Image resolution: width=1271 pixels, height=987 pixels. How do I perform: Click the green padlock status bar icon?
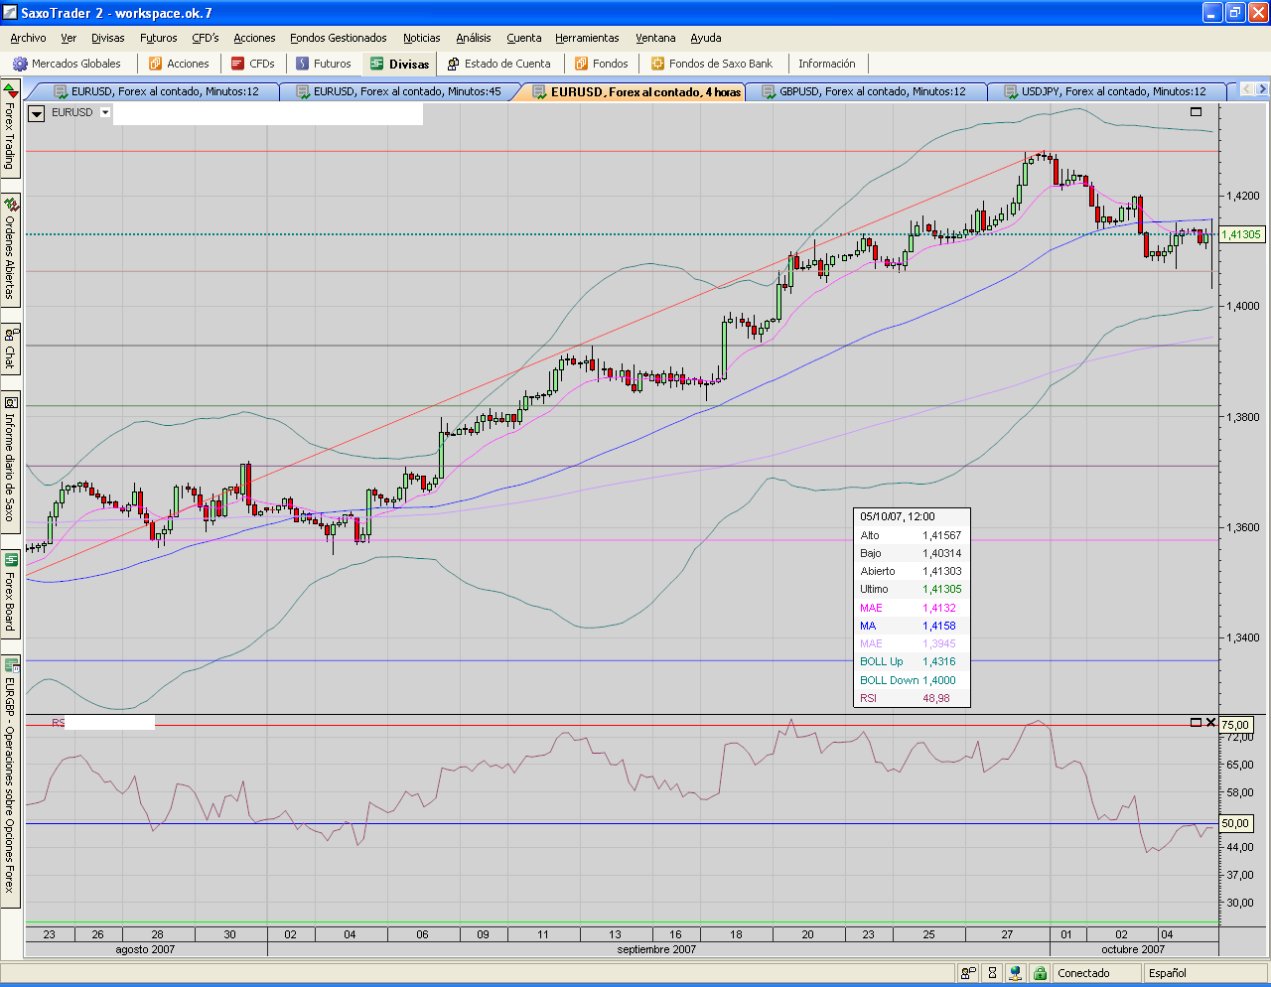(1039, 973)
